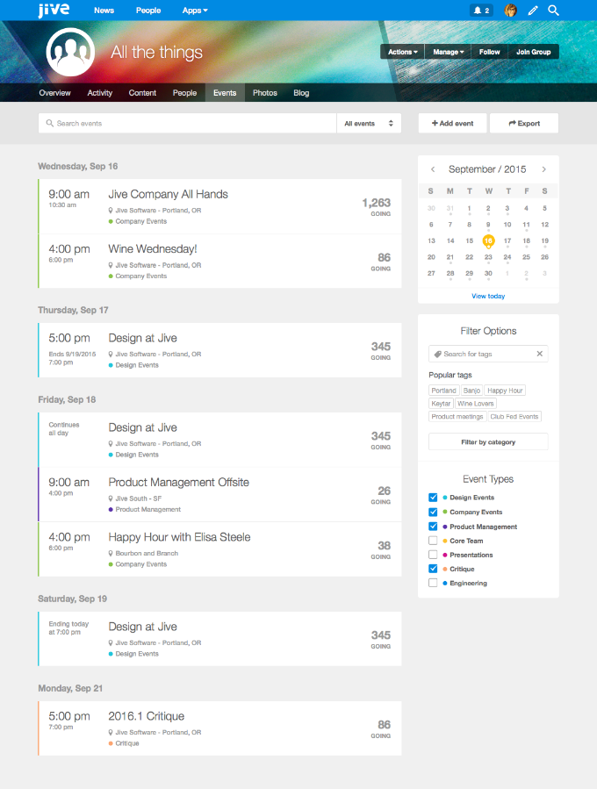Expand the Manage dropdown
Image resolution: width=597 pixels, height=789 pixels.
(448, 52)
